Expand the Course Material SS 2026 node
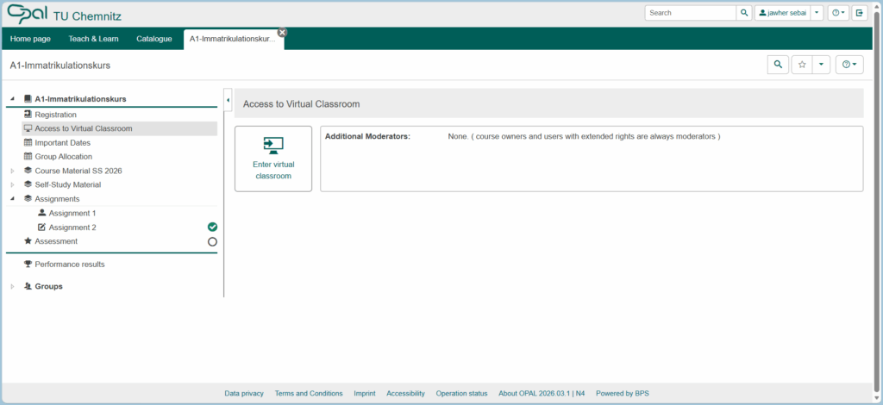The width and height of the screenshot is (883, 405). point(12,171)
